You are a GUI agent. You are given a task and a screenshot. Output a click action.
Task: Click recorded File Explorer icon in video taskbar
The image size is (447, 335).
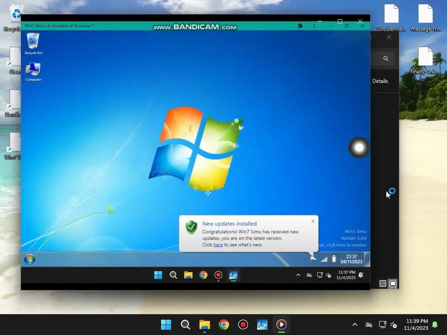pos(188,275)
